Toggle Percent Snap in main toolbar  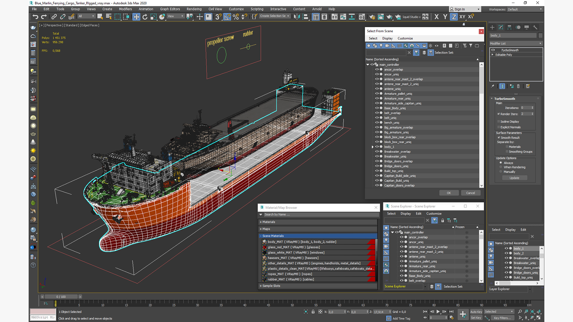[236, 17]
